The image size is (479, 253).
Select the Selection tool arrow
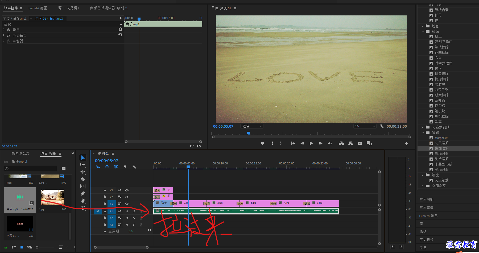(83, 158)
